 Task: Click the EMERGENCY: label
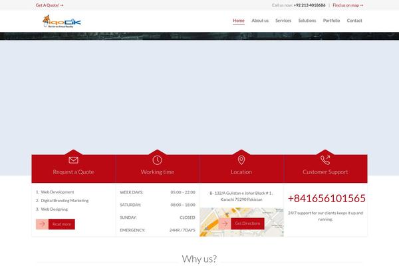[x=132, y=230]
